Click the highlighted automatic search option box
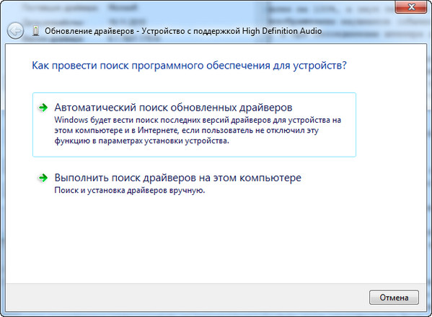The width and height of the screenshot is (432, 317). point(194,125)
